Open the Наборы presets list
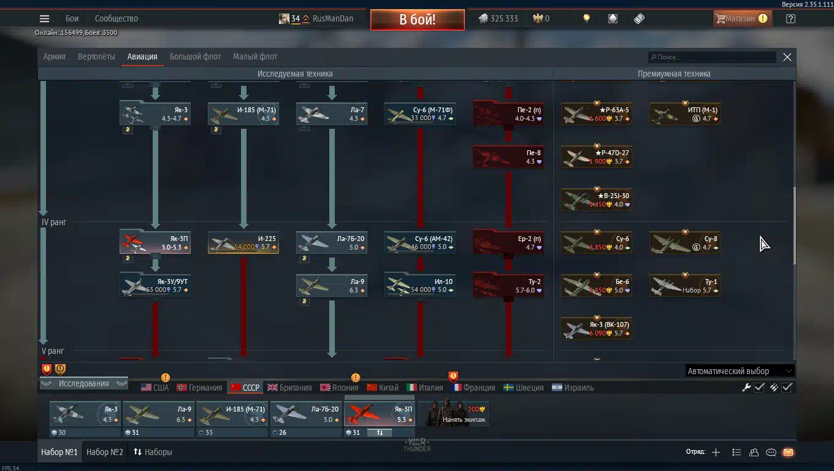The width and height of the screenshot is (834, 471). tap(153, 452)
